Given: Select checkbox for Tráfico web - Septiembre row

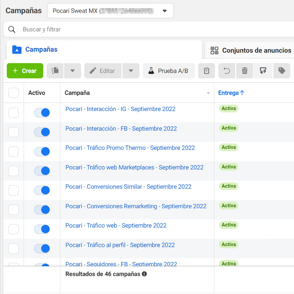Looking at the screenshot, I should [14, 229].
